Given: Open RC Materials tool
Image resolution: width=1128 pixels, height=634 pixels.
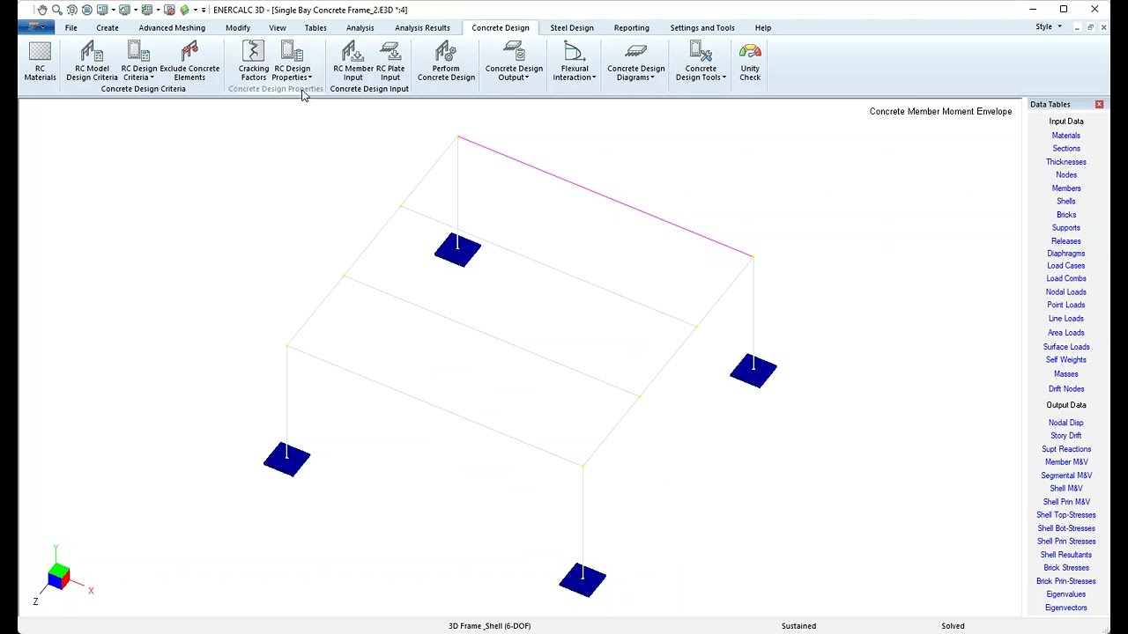Looking at the screenshot, I should pos(40,62).
